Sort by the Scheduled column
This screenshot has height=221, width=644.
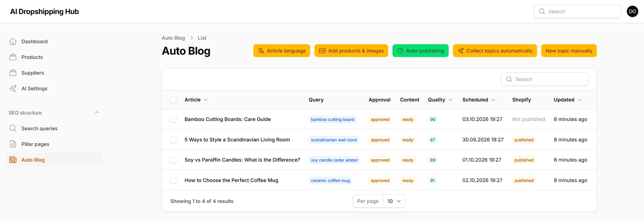point(479,99)
